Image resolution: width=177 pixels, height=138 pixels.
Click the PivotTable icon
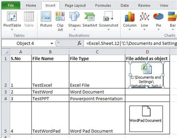(x=12, y=16)
